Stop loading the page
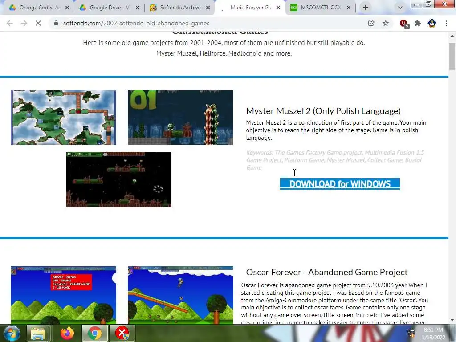The height and width of the screenshot is (342, 456). 38,23
